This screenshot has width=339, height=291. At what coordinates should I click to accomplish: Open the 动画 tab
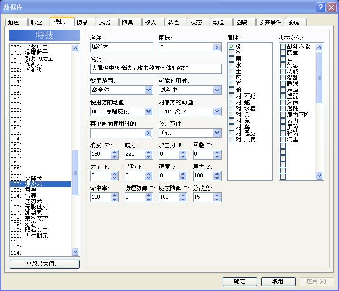(222, 22)
